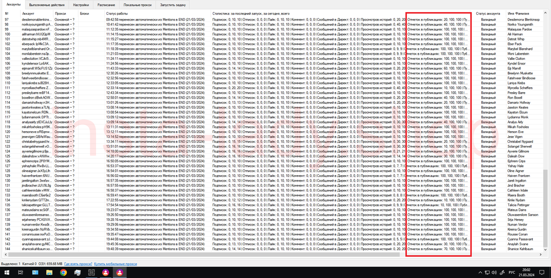The width and height of the screenshot is (551, 278).
Task: Open the square-bracket B app on taskbar
Action: pos(91,272)
